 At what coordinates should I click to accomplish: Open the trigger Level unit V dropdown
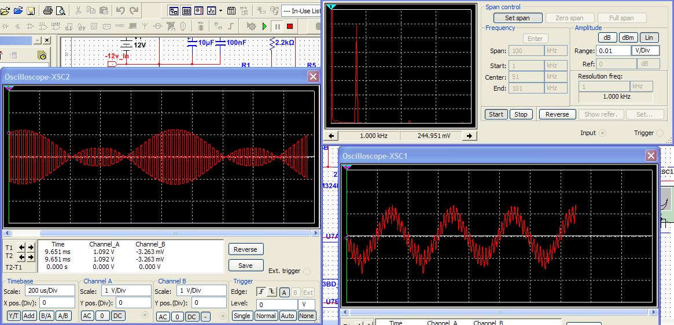coord(307,304)
